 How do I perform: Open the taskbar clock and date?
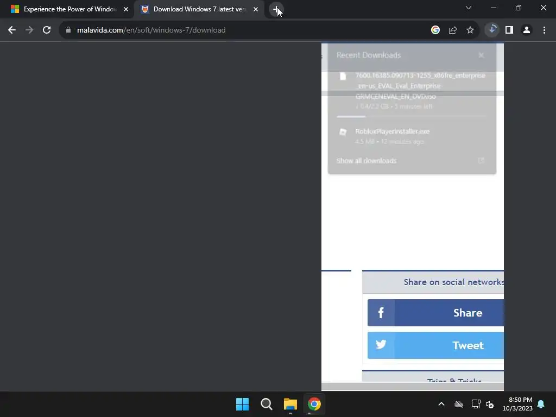point(517,404)
